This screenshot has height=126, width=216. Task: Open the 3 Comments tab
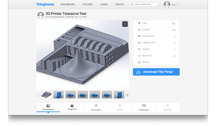[x=96, y=107]
